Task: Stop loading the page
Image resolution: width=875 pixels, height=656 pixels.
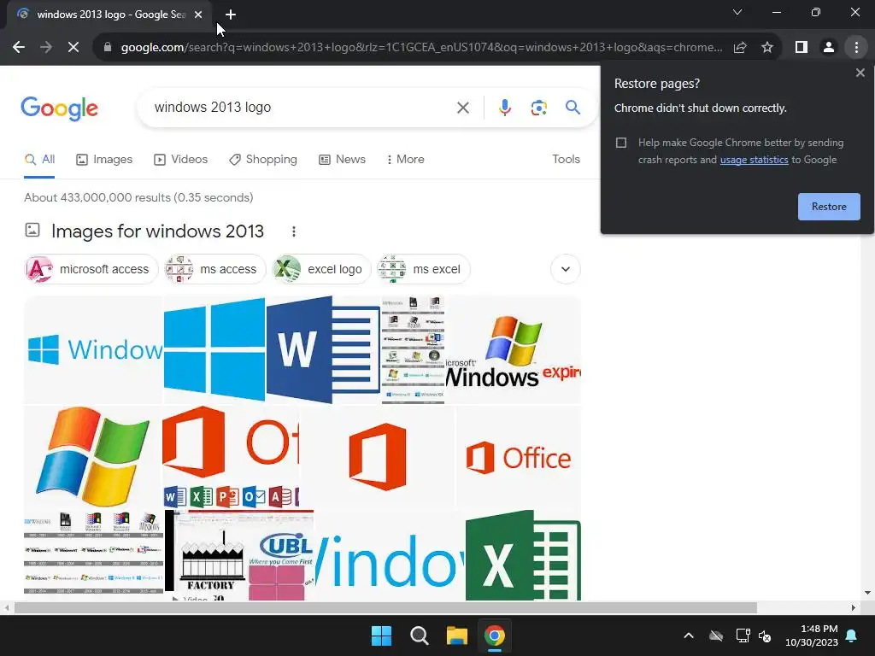Action: click(73, 48)
